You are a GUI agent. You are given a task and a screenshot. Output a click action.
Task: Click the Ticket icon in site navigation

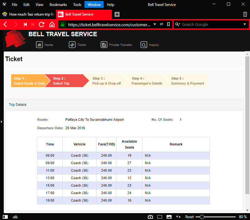[x=72, y=45]
